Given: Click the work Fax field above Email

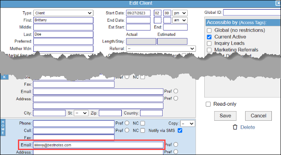Looking at the screenshot, I should 74,84.
